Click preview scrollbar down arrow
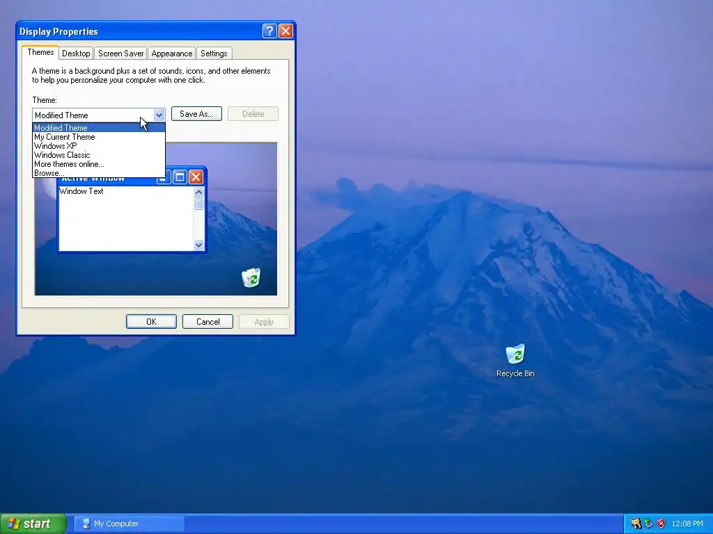The height and width of the screenshot is (534, 713). pos(198,245)
